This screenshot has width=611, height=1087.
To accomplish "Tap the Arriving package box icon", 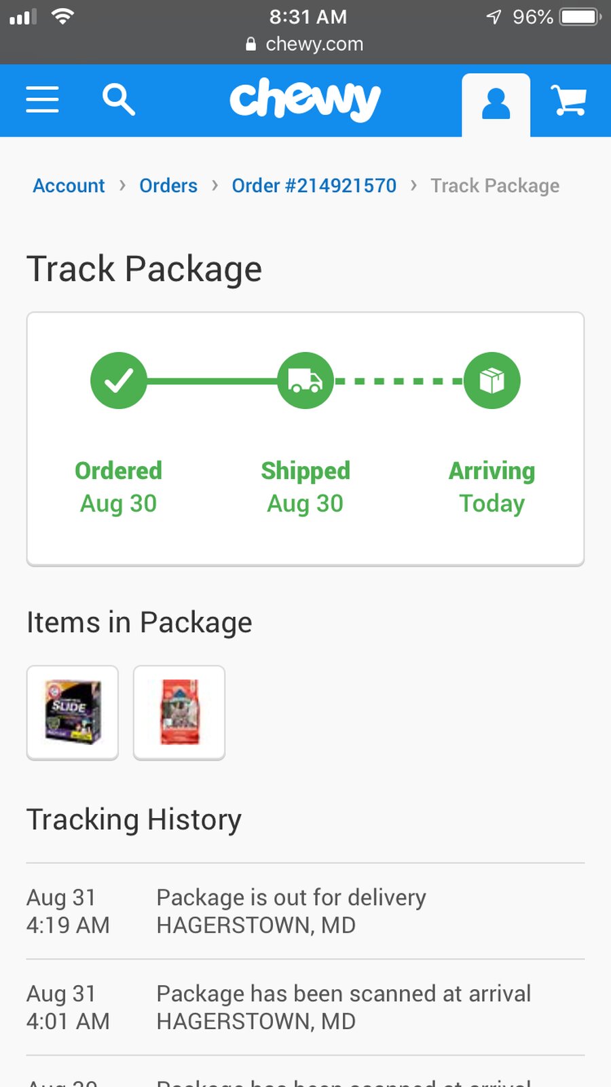I will [x=492, y=380].
